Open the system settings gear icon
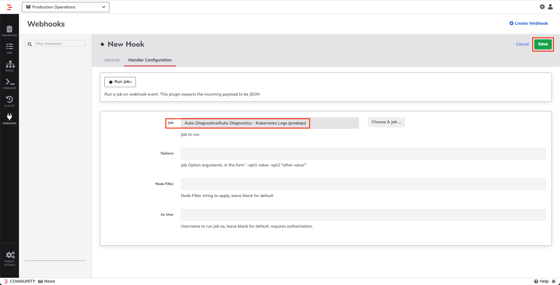This screenshot has height=285, width=560. [542, 7]
